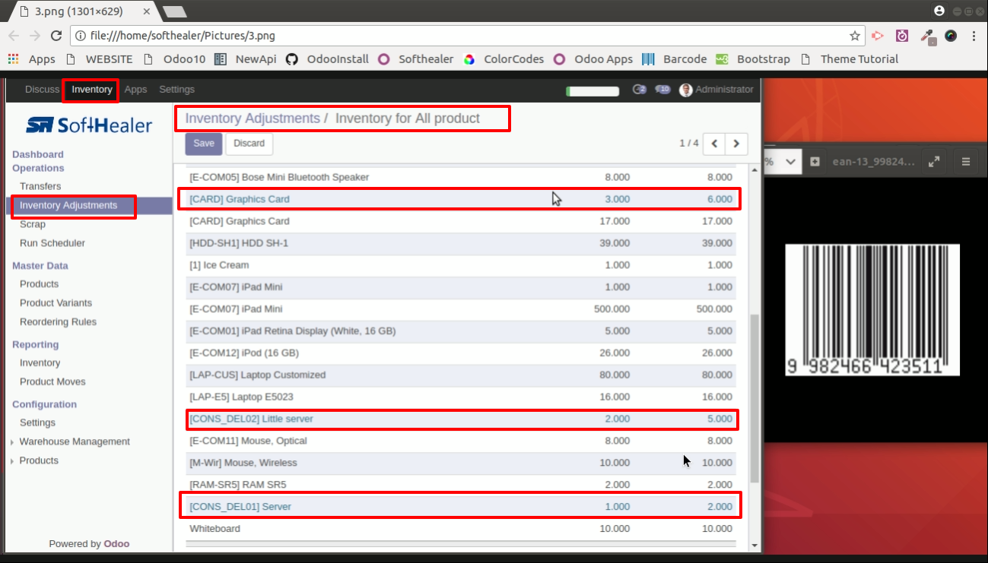
Task: Activate the eyedropper color picker extension
Action: 927,36
